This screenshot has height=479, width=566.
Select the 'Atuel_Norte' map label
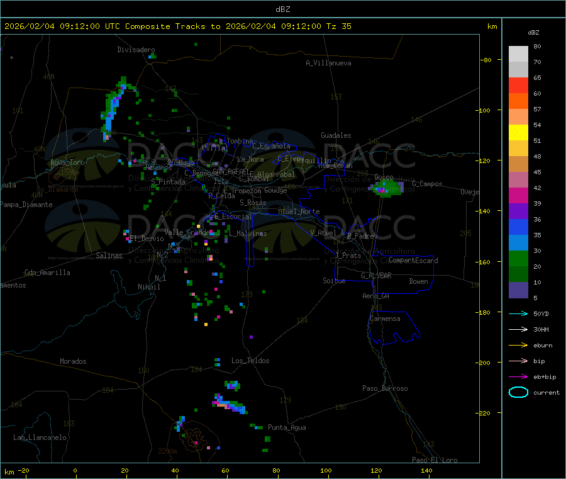(x=299, y=211)
